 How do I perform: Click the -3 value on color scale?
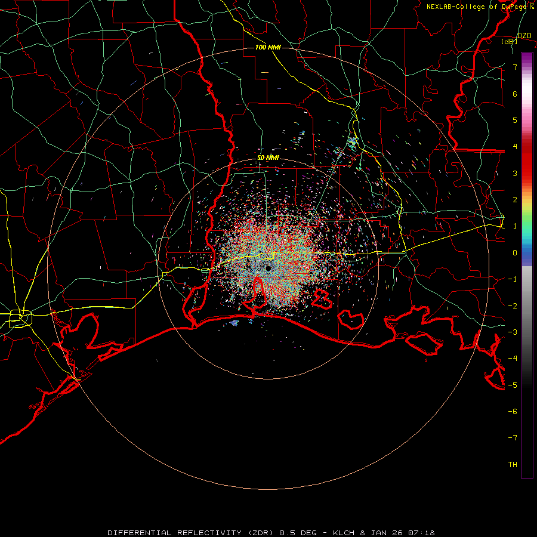tap(513, 332)
